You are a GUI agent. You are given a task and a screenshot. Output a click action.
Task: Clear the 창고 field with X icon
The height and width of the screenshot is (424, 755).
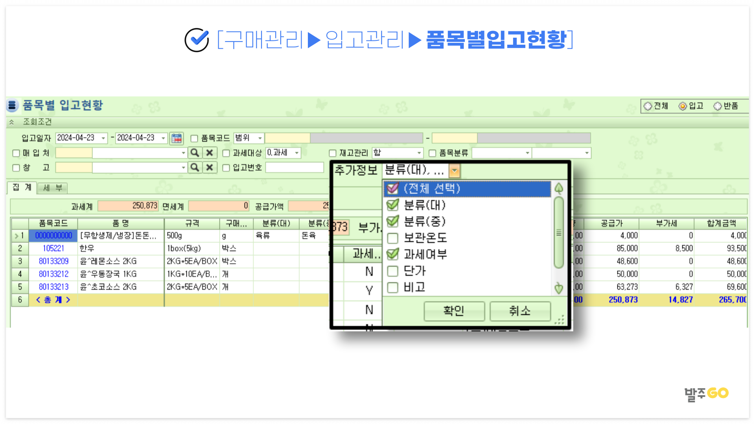click(210, 168)
